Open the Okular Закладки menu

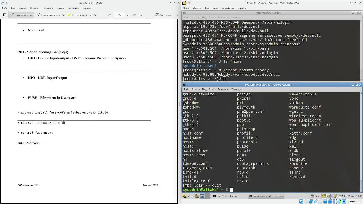pos(48,8)
